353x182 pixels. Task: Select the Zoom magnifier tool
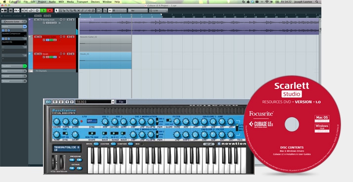click(x=75, y=10)
